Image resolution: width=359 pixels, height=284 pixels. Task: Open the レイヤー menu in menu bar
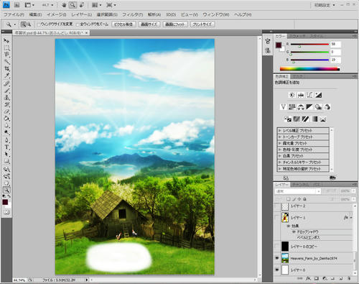point(81,14)
